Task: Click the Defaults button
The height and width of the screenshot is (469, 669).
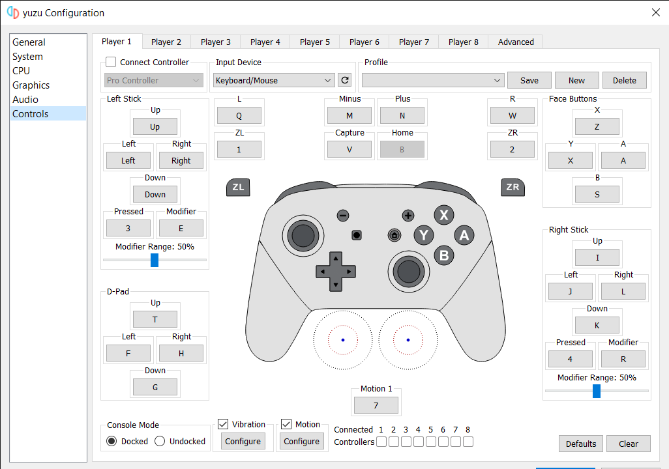Action: [x=581, y=444]
